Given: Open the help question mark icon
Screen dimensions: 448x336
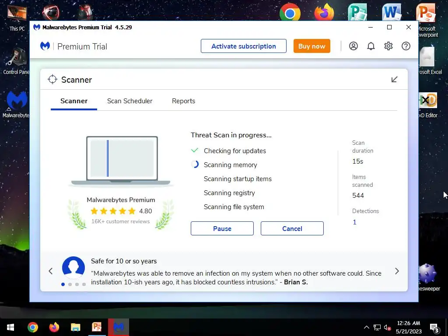Looking at the screenshot, I should (406, 46).
